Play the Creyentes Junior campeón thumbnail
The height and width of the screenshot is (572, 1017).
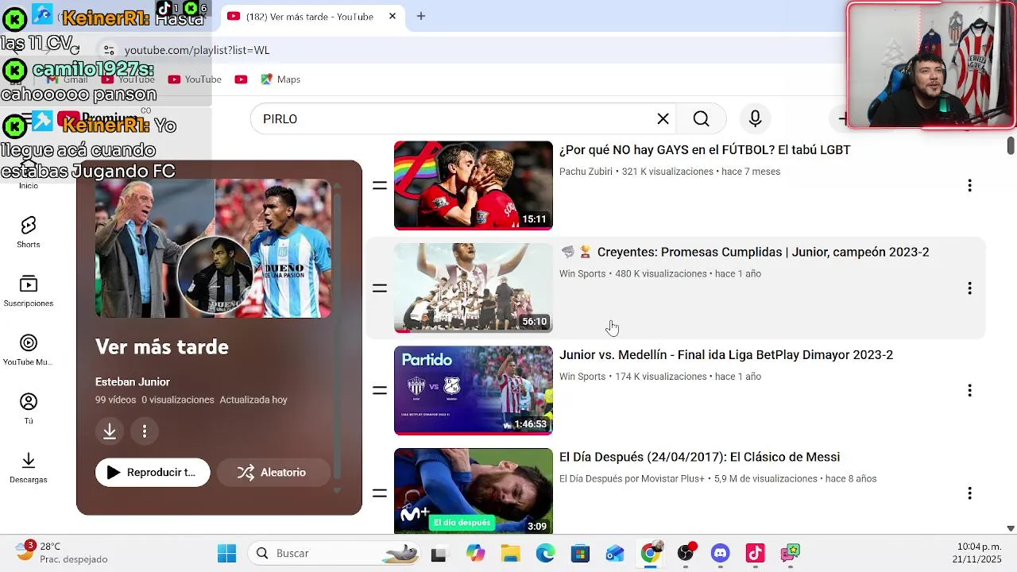474,288
